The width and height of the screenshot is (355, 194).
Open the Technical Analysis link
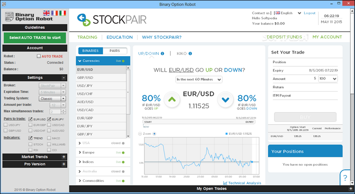pos(244,183)
